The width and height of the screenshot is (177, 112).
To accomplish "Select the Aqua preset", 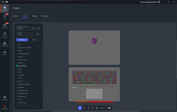I will coord(19,50).
